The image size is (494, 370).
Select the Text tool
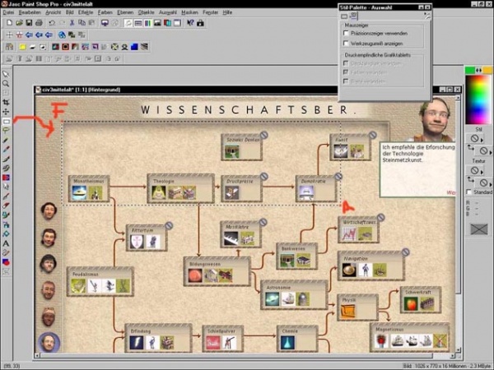coord(6,243)
